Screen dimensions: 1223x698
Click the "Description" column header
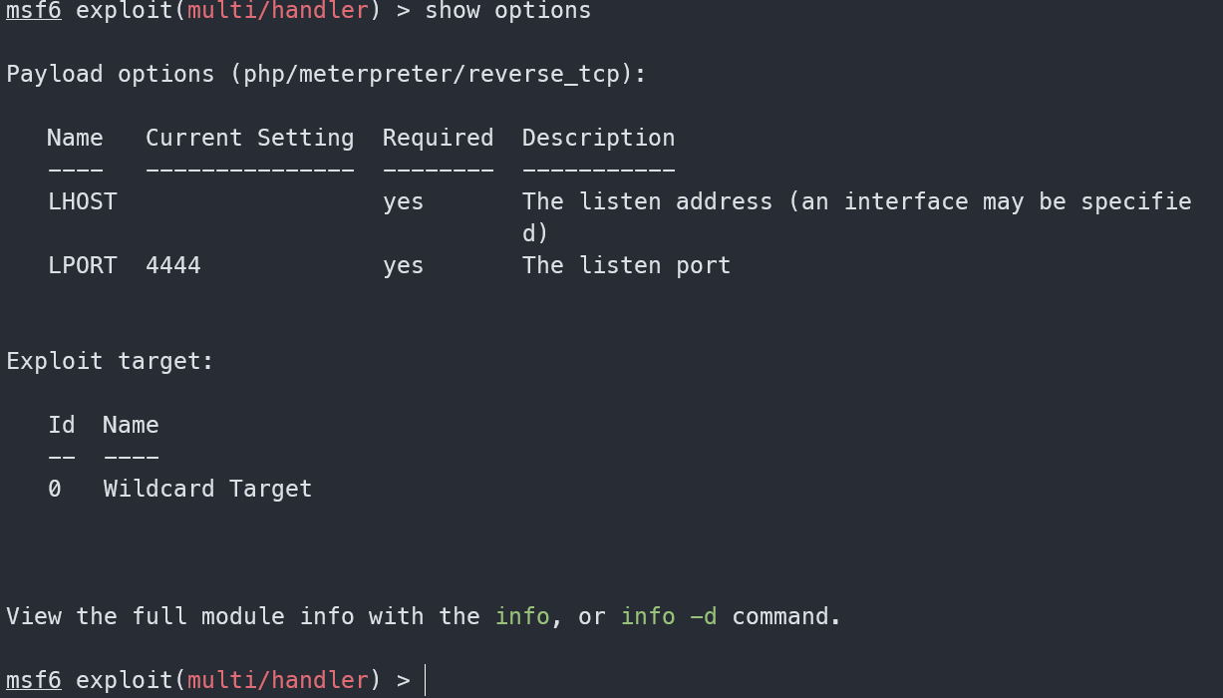598,138
